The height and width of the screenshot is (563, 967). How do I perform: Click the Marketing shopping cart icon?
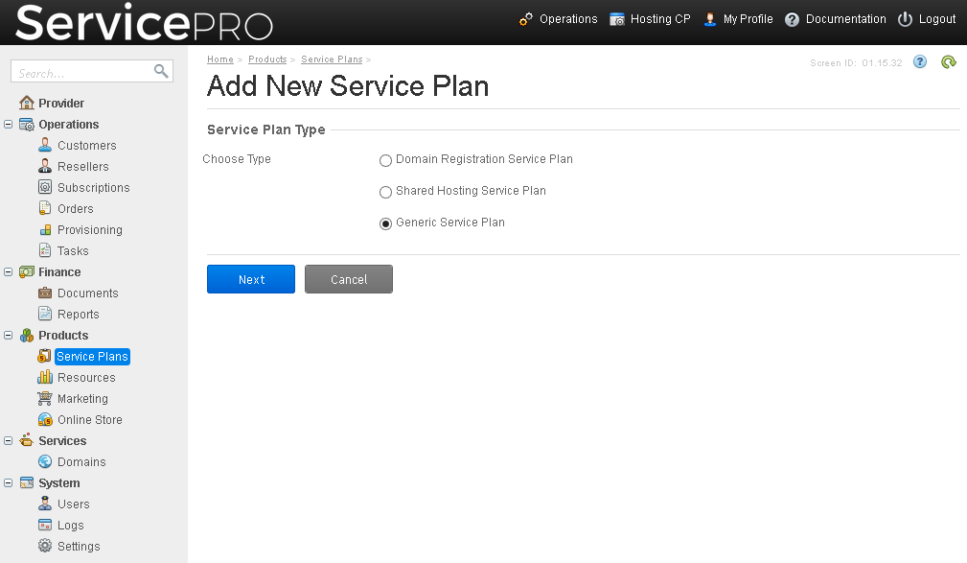[x=45, y=399]
